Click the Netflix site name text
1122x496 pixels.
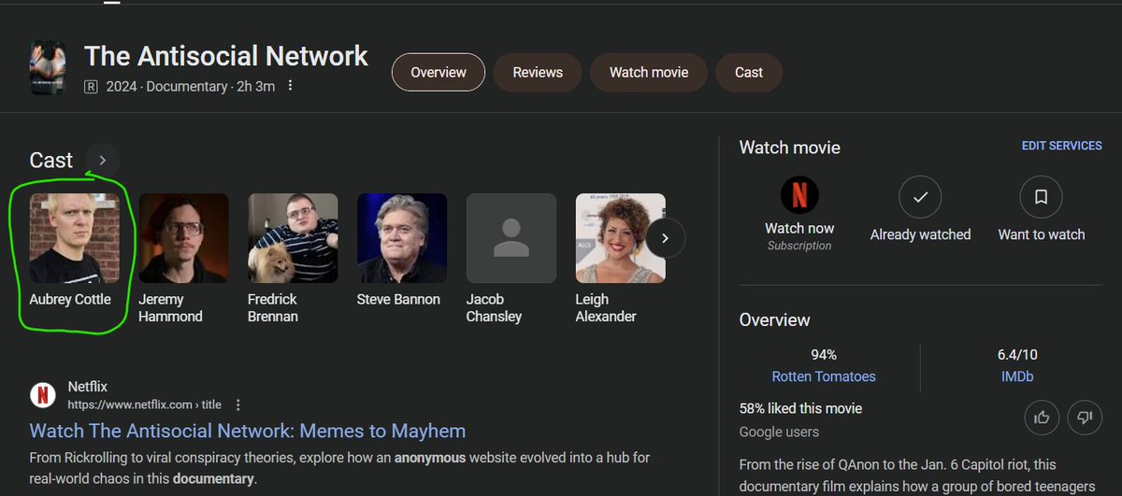(x=88, y=386)
